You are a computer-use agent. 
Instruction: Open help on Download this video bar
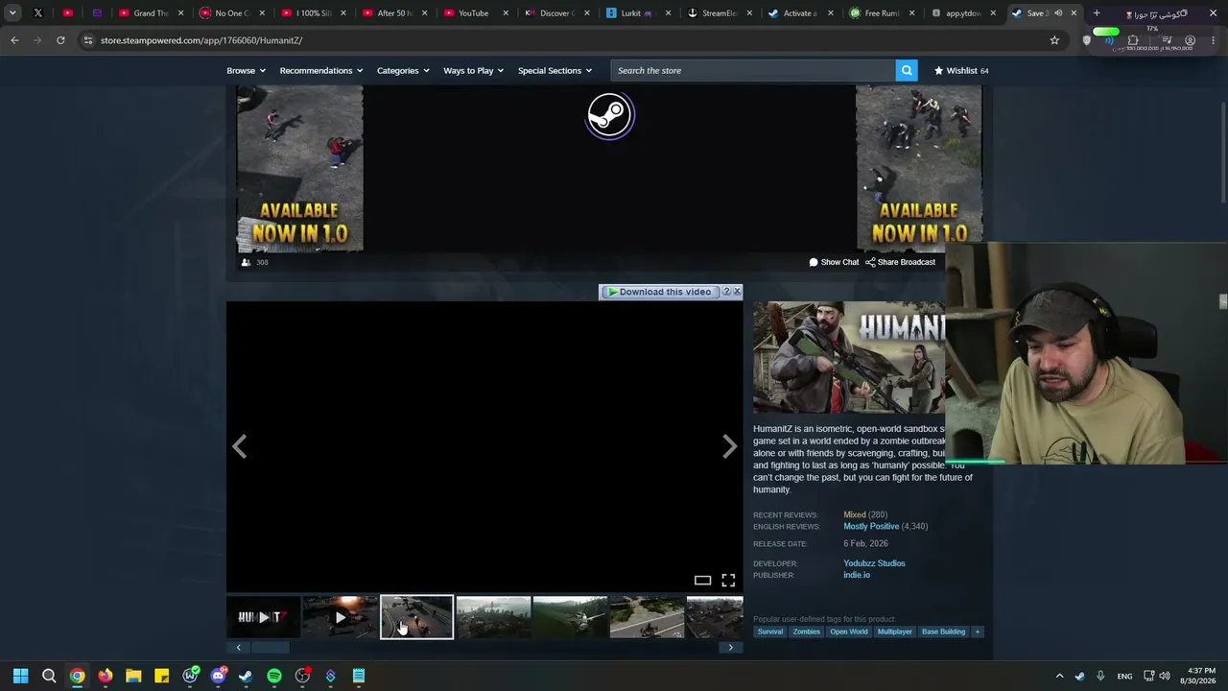pos(726,291)
